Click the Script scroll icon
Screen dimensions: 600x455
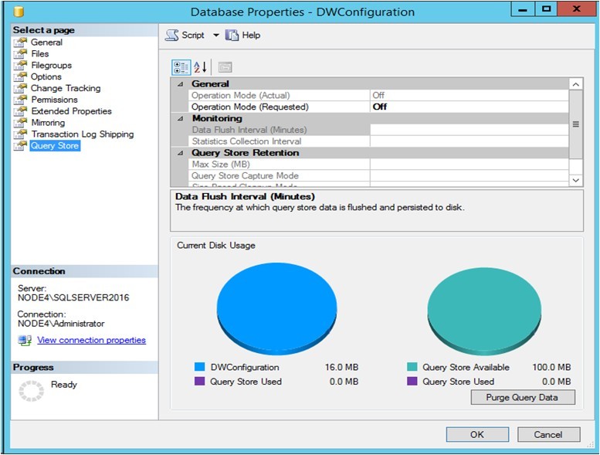(171, 36)
